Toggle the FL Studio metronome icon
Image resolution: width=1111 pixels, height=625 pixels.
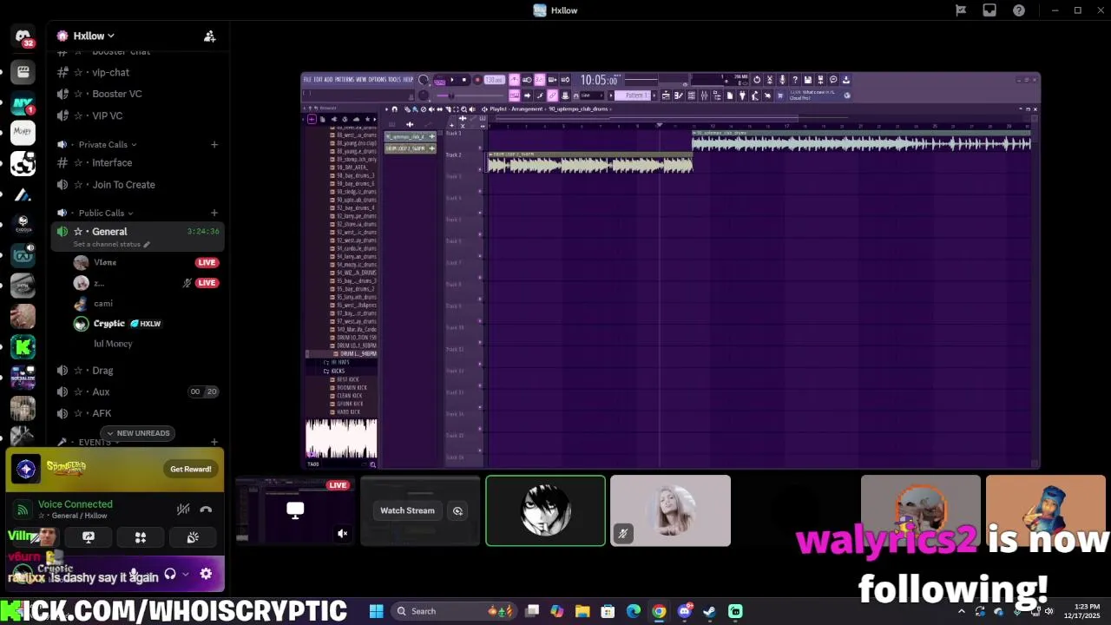[515, 79]
